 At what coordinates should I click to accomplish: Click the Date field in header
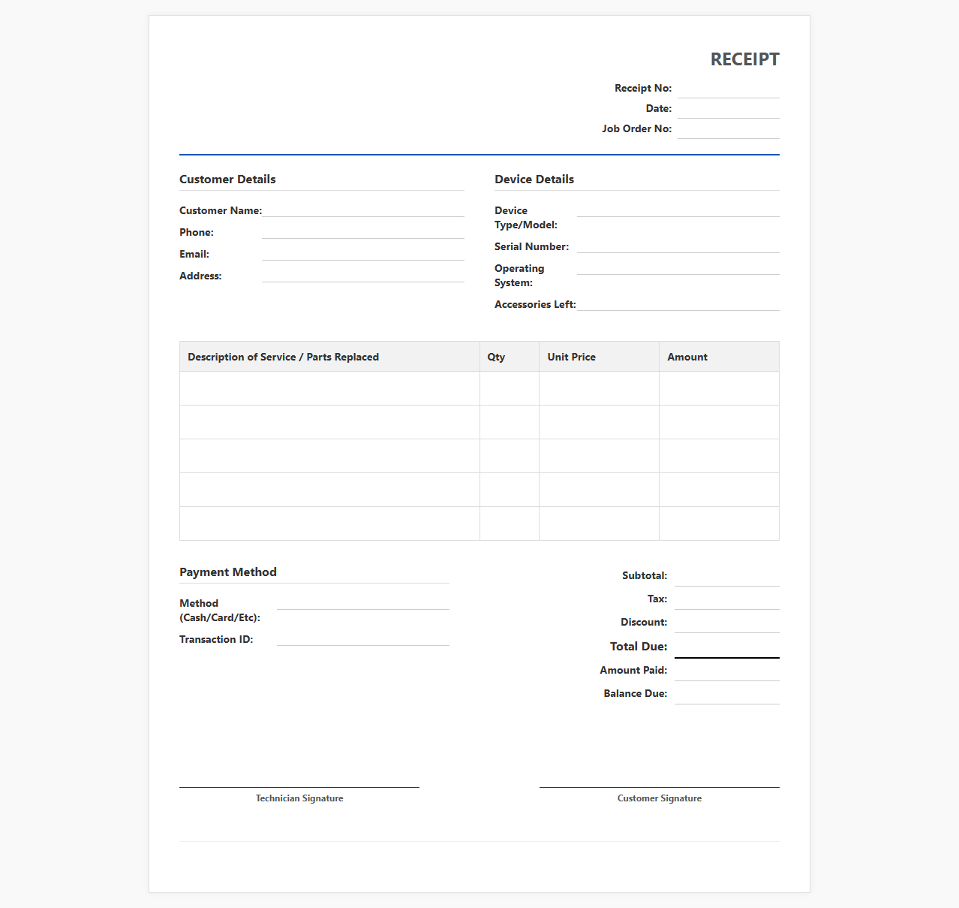pos(728,109)
